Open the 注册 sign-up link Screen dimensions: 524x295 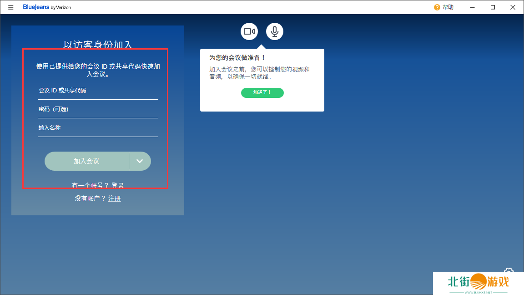(x=115, y=198)
